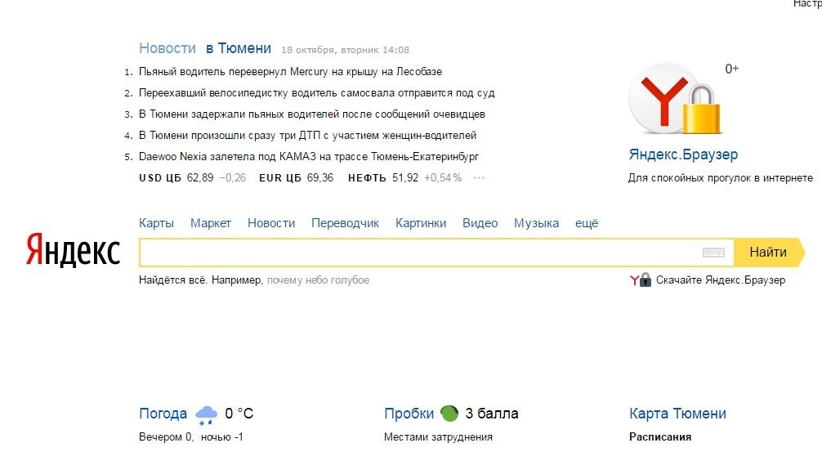Focus the Yandex search input field
Viewport: 822px width, 452px height.
coord(417,253)
